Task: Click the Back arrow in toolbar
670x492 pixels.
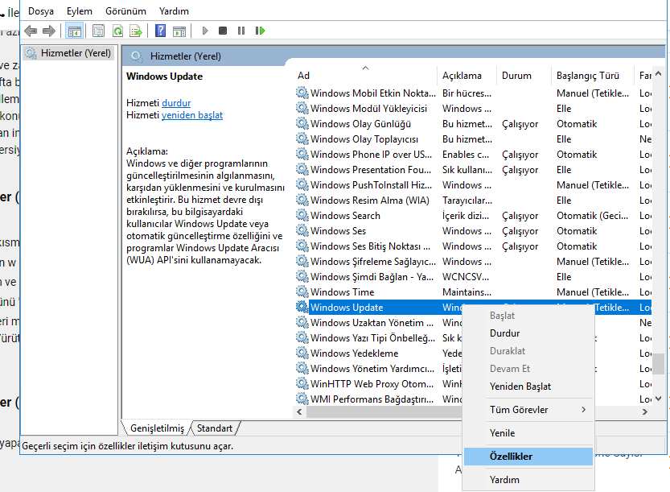Action: (x=31, y=31)
